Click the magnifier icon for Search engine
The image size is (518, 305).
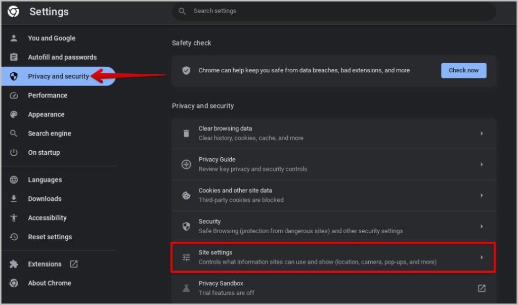click(14, 133)
